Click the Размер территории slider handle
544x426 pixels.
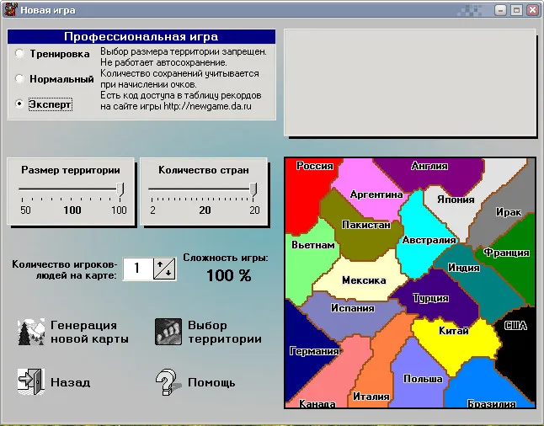[120, 190]
